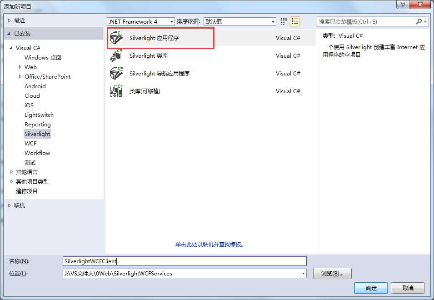This screenshot has width=434, height=300.
Task: Click the 确定 button
Action: (371, 288)
